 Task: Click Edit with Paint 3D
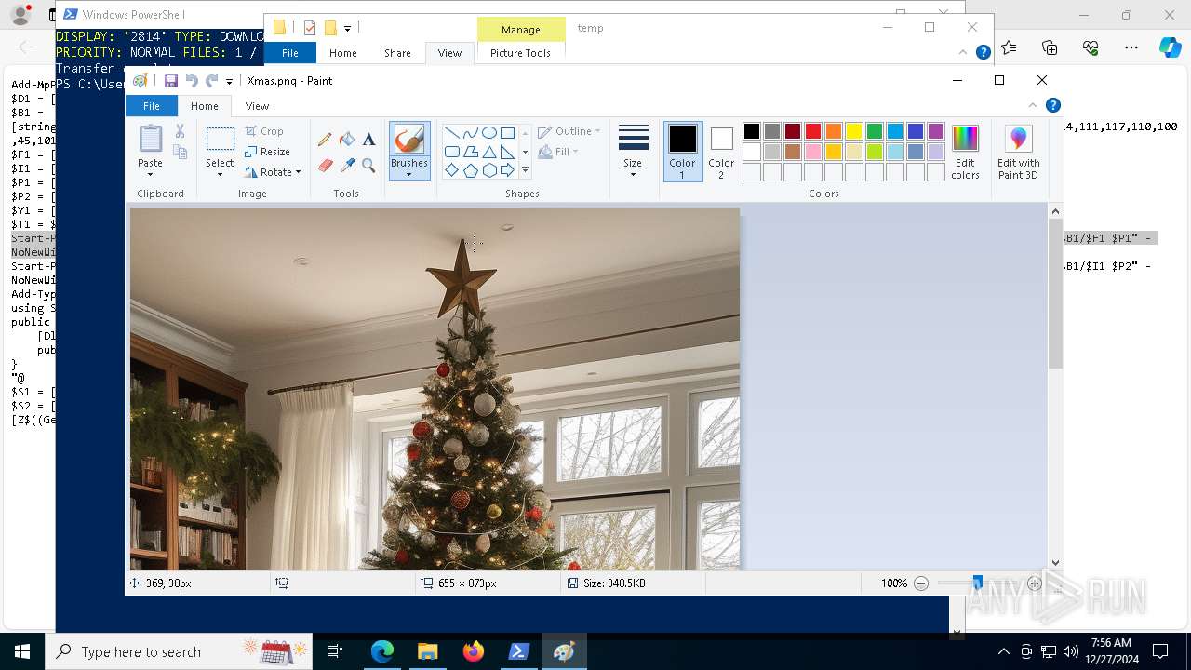point(1018,152)
